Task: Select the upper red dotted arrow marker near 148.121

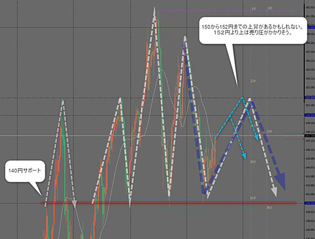Action: [x=294, y=133]
